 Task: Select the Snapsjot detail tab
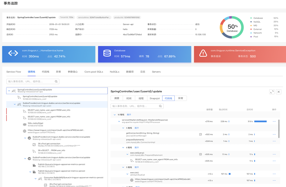pyautogui.click(x=155, y=98)
